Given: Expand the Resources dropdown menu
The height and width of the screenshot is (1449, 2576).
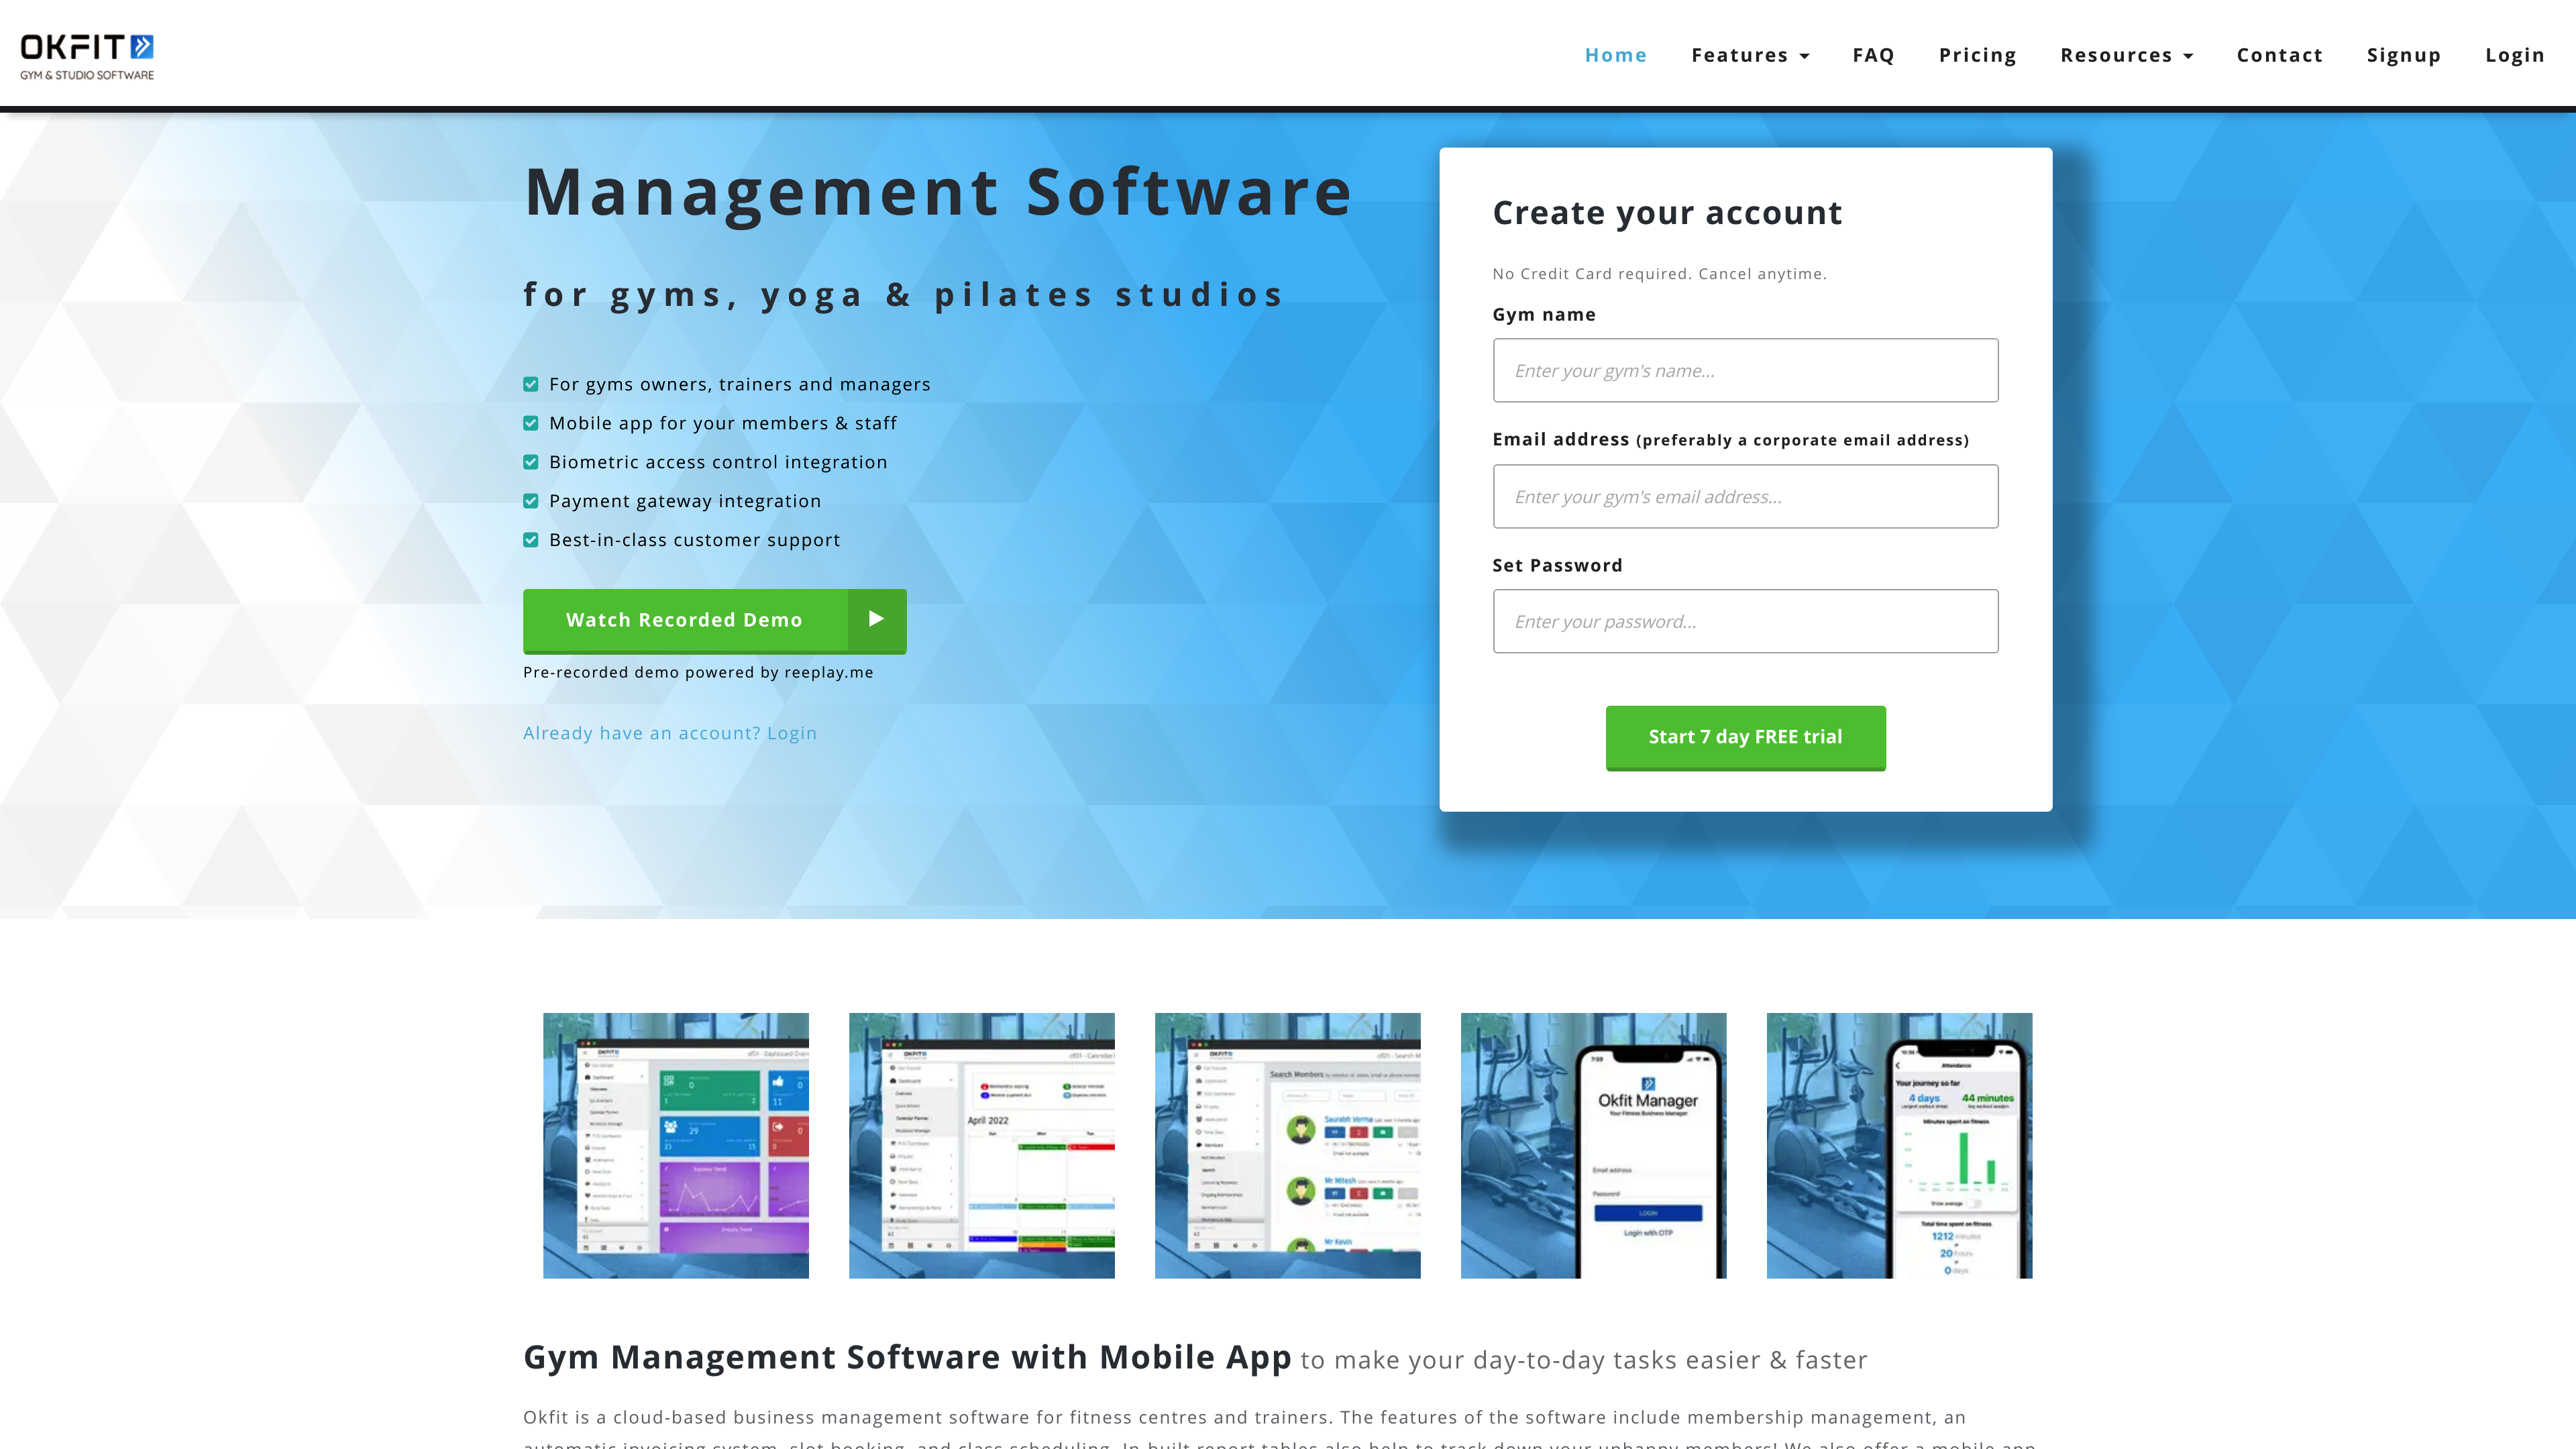Looking at the screenshot, I should [x=2126, y=55].
